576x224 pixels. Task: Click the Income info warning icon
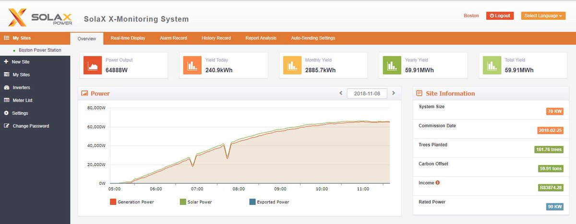pyautogui.click(x=438, y=183)
